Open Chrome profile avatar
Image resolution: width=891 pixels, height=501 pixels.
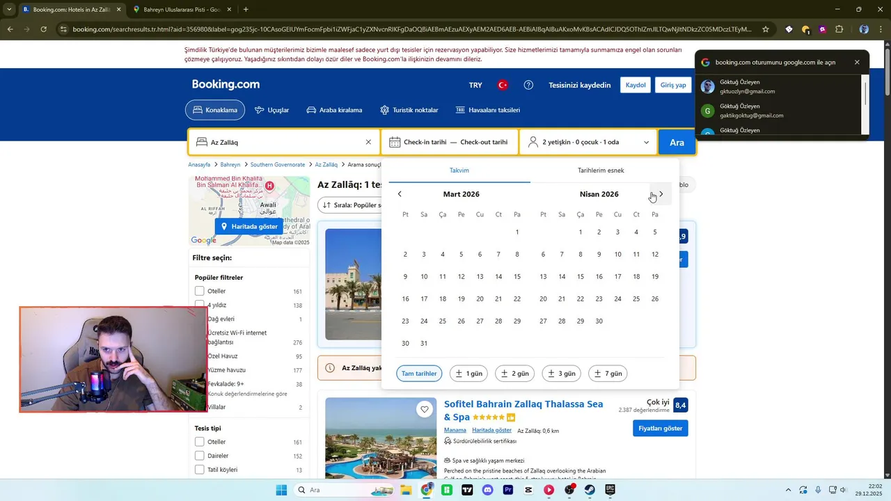[864, 29]
